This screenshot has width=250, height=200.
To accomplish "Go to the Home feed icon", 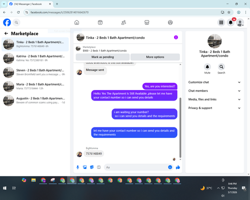I will click(x=76, y=22).
